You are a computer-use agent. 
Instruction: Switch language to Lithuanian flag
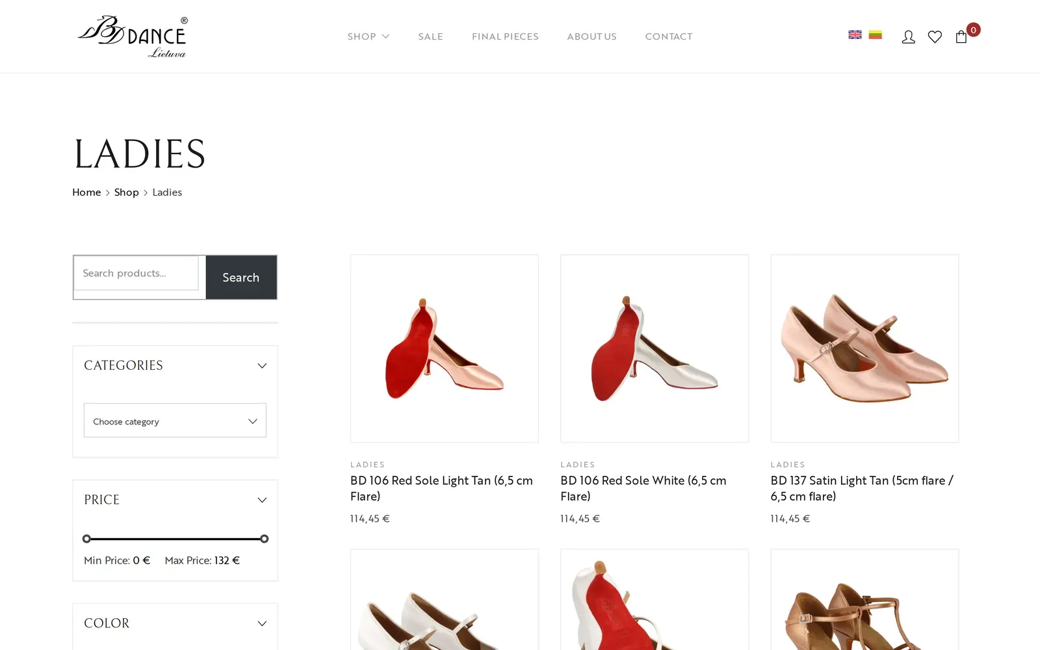coord(875,34)
